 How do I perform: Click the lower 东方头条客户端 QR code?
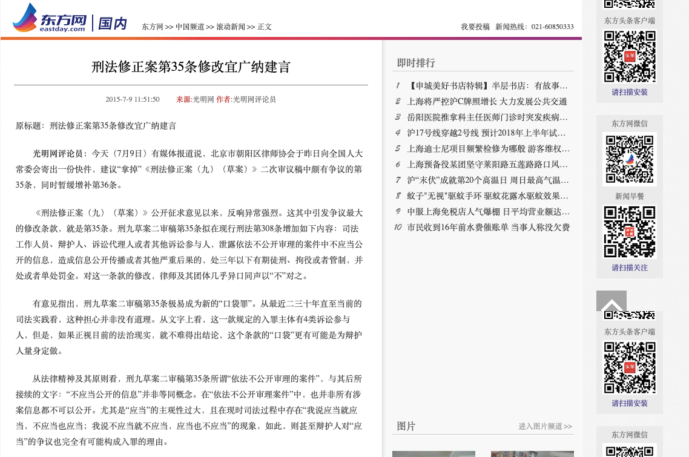coord(629,367)
